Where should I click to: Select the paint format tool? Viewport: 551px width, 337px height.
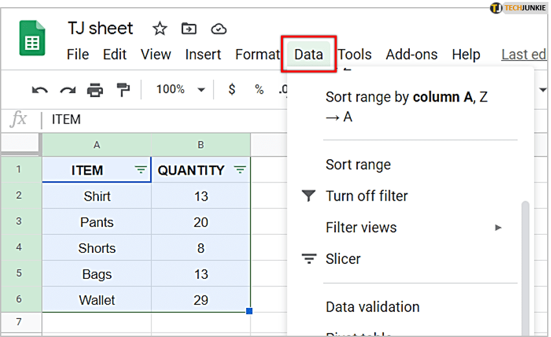(x=122, y=90)
